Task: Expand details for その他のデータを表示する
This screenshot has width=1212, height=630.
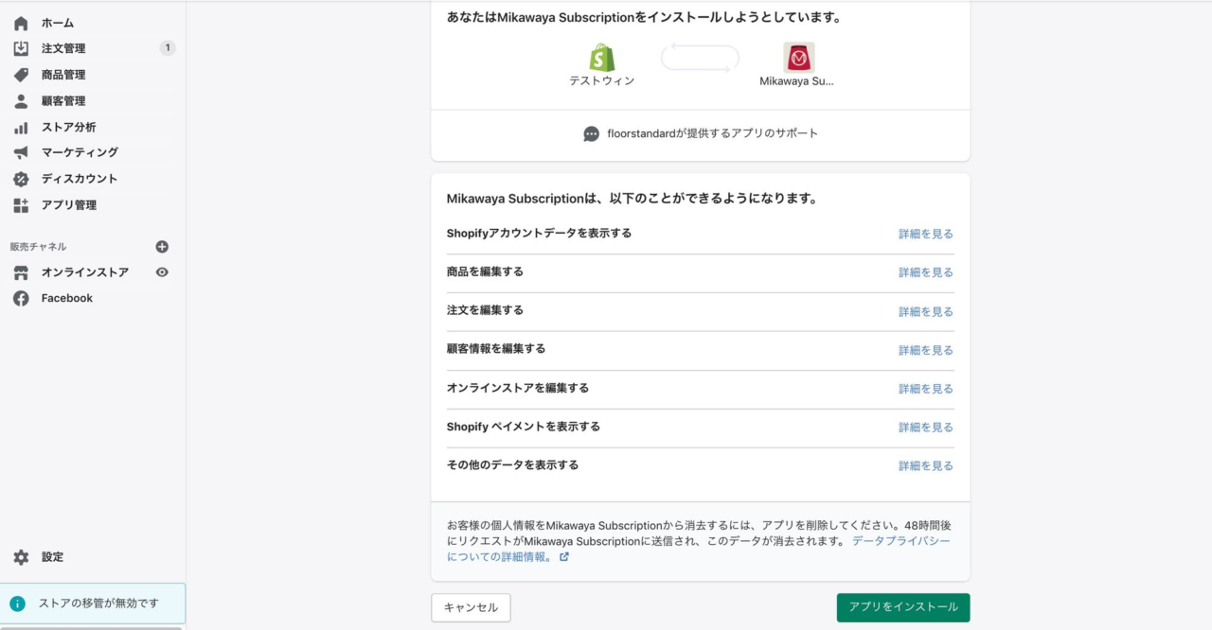Action: coord(926,466)
